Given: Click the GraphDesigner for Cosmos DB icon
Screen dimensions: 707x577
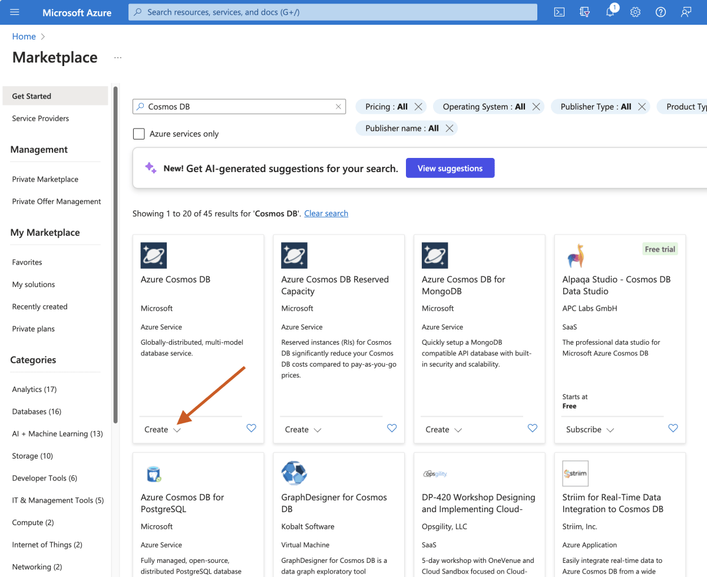Looking at the screenshot, I should (x=295, y=474).
